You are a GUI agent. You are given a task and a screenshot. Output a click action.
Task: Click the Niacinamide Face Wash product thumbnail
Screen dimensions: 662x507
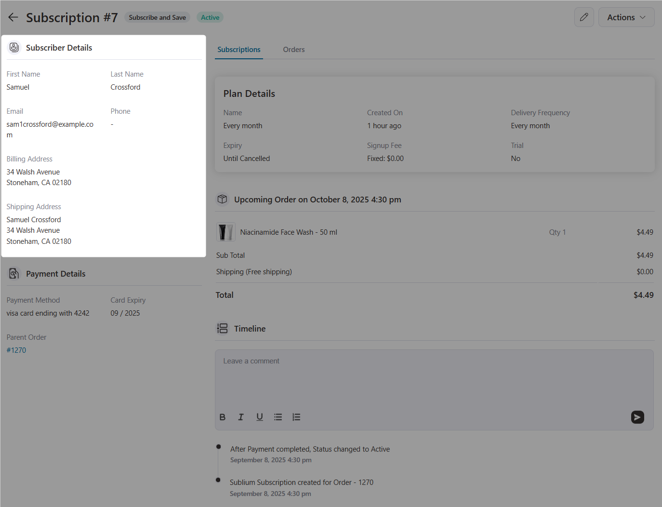point(225,232)
